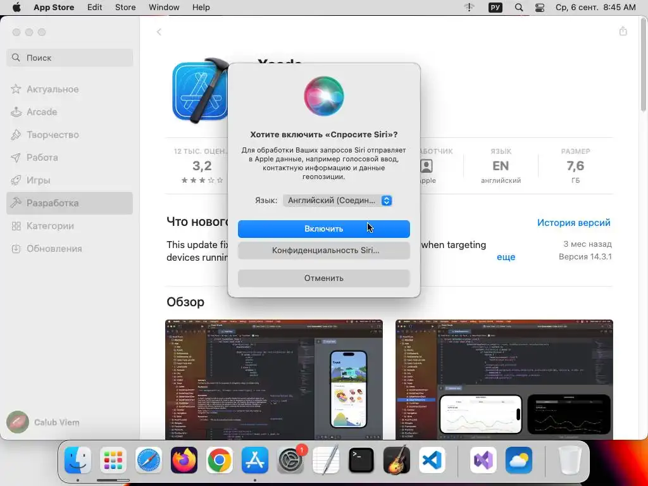Open Control Center in menu bar

click(x=540, y=8)
